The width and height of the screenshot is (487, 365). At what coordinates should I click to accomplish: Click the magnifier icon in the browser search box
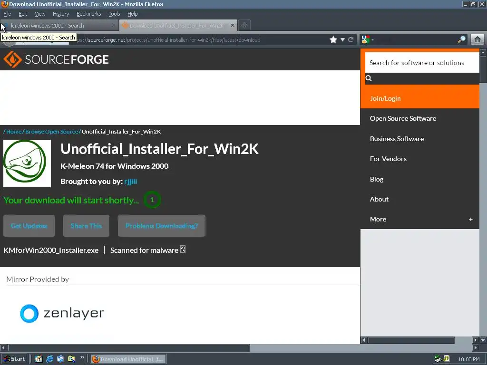point(461,39)
